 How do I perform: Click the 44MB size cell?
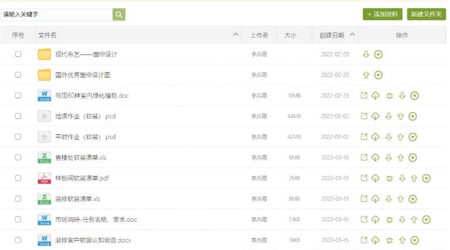coord(294,117)
